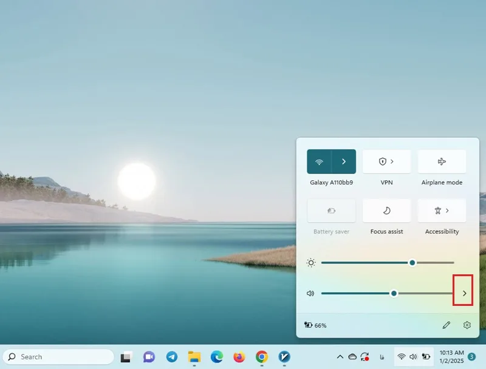Open notifications badge showing 3

pyautogui.click(x=471, y=357)
